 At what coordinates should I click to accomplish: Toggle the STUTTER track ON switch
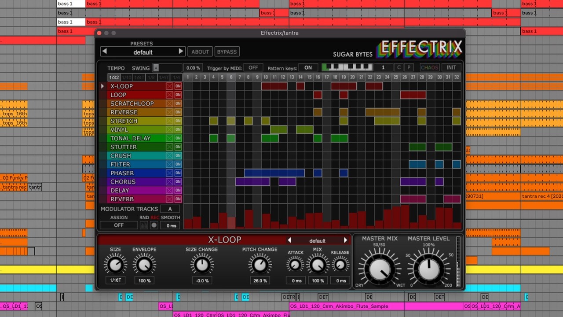(178, 147)
